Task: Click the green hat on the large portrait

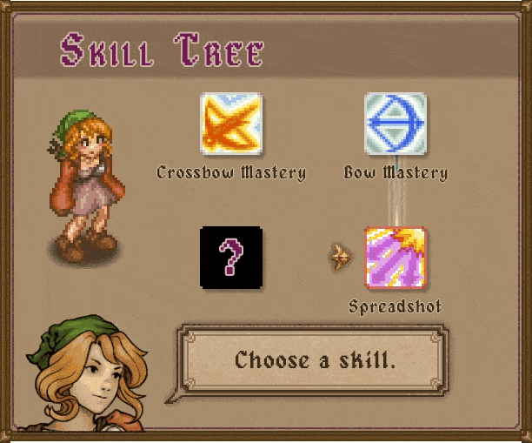Action: [70, 338]
